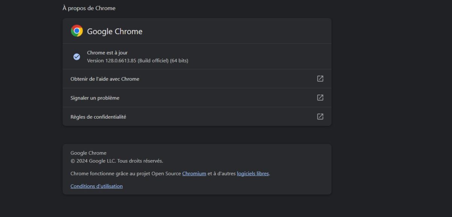Open the Chromium project link

(194, 174)
